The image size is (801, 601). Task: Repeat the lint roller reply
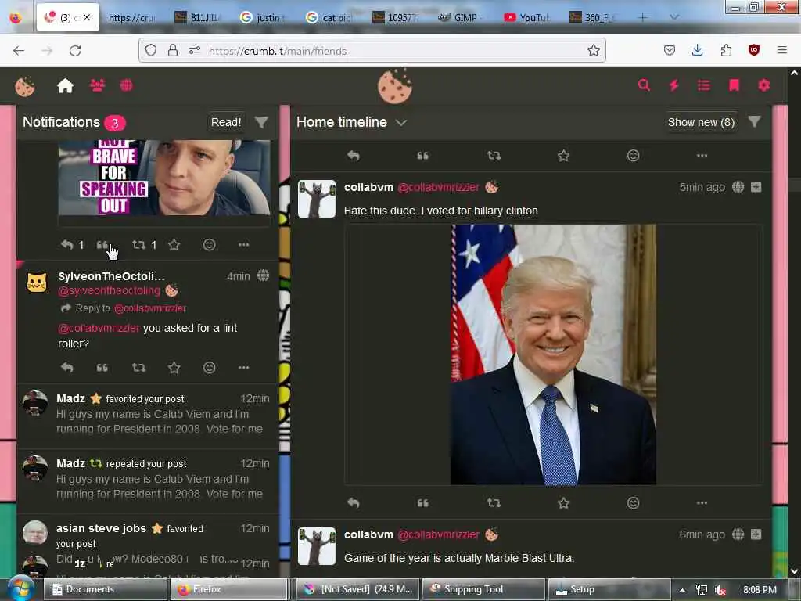pyautogui.click(x=138, y=368)
